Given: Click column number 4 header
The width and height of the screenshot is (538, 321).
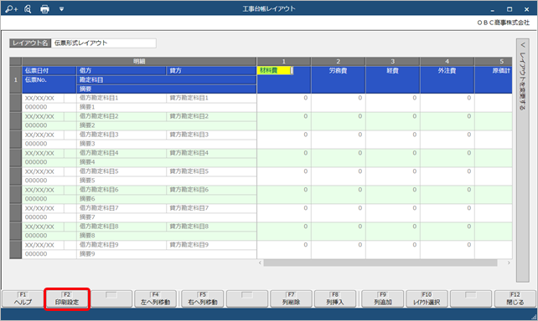Looking at the screenshot, I should tap(447, 62).
